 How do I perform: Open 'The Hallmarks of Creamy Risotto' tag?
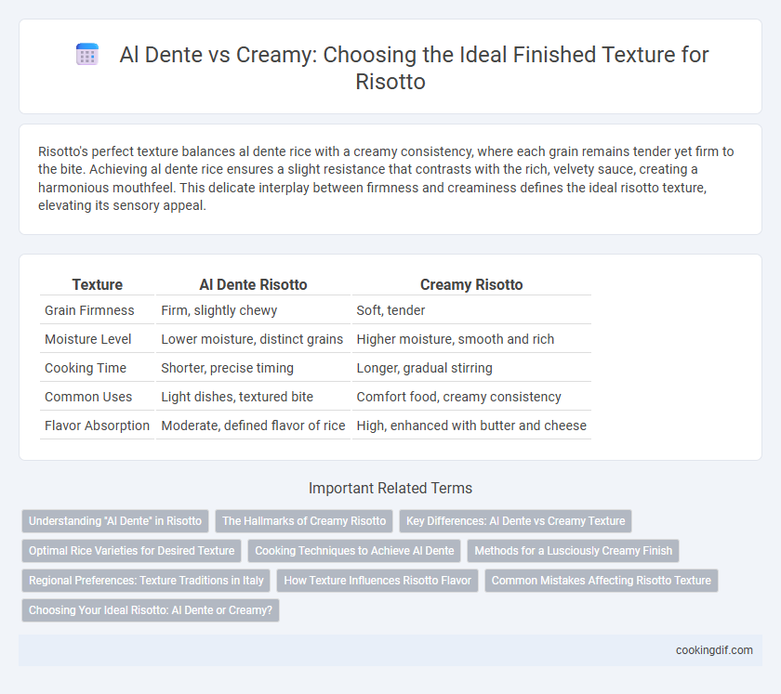pos(304,521)
